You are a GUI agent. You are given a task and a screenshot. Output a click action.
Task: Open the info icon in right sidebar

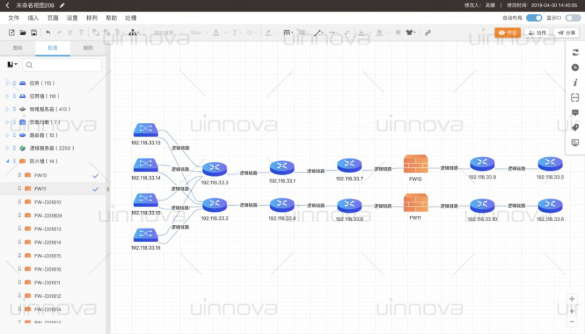click(575, 82)
